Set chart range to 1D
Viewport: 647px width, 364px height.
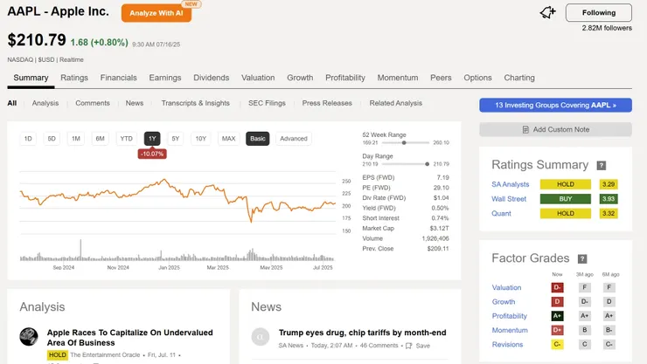[28, 139]
